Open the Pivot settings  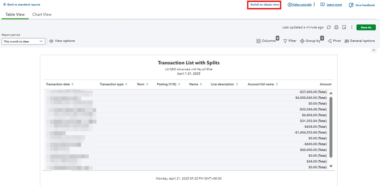coord(334,41)
